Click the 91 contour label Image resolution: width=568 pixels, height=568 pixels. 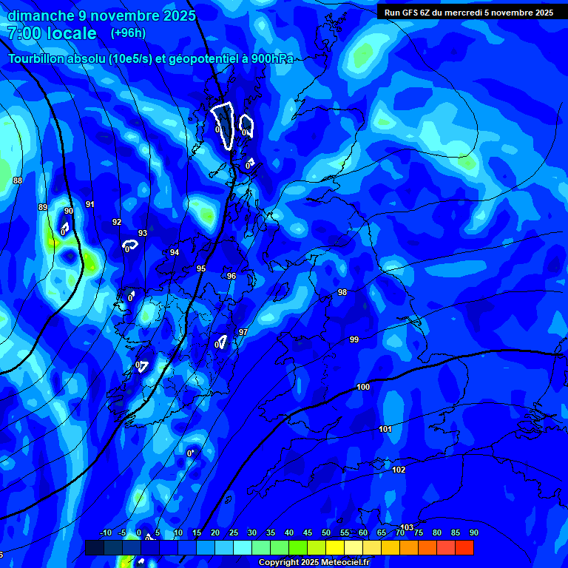point(90,204)
